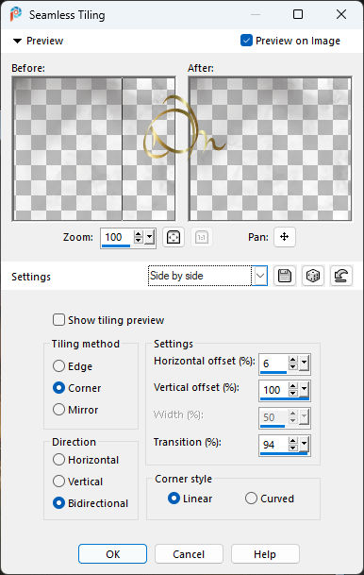The height and width of the screenshot is (575, 364).
Task: Click the Fit image to window icon
Action: click(x=174, y=237)
